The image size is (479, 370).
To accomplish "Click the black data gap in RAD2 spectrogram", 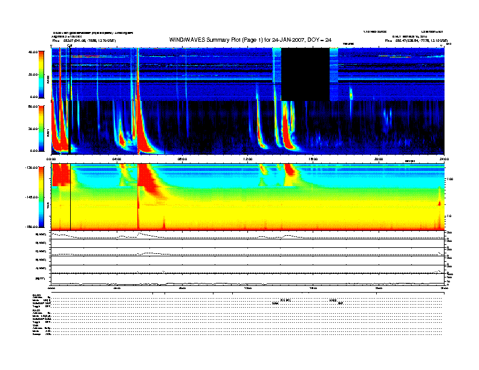I will point(305,74).
